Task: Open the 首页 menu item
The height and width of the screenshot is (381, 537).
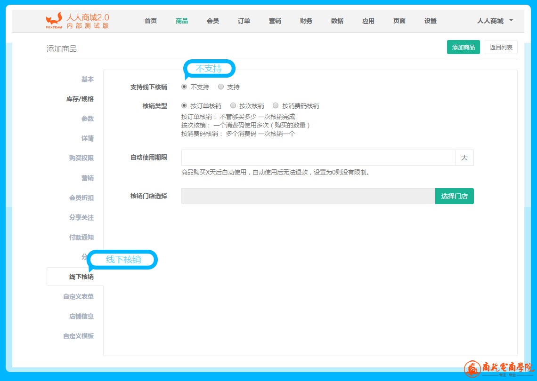Action: pos(151,21)
